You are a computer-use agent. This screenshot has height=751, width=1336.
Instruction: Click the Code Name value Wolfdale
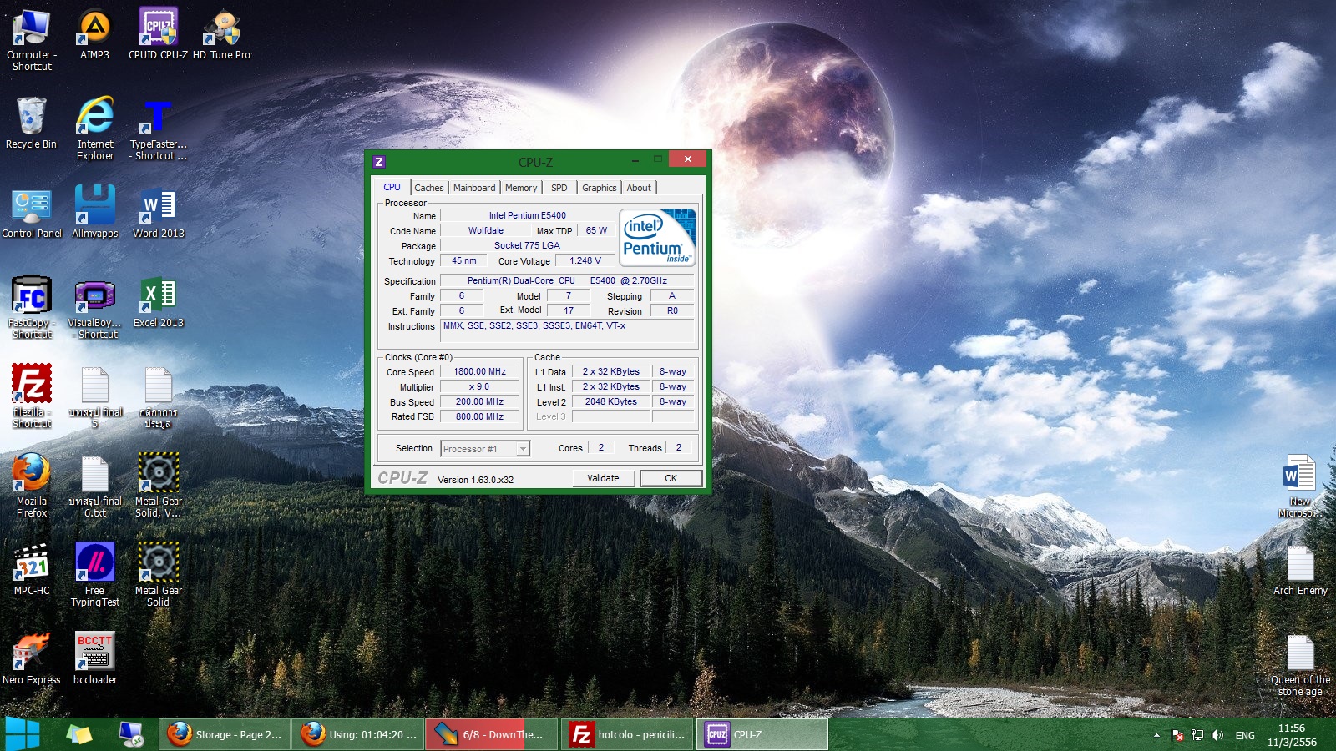pyautogui.click(x=485, y=230)
